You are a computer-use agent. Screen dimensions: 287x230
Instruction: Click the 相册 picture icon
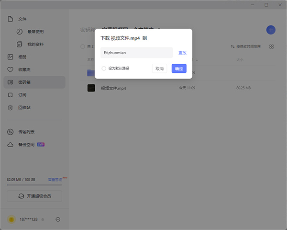[x=10, y=57]
